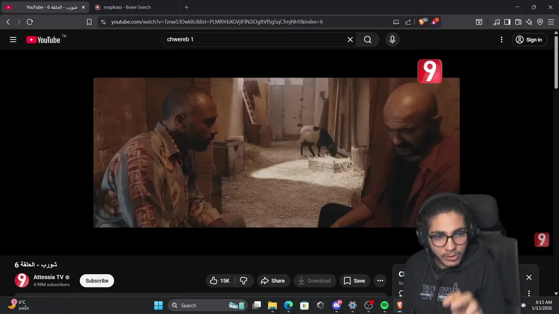Screen dimensions: 559x314
Task: Open Discord from taskbar
Action: pos(336,305)
